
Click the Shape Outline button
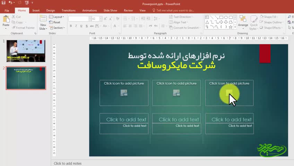271,22
